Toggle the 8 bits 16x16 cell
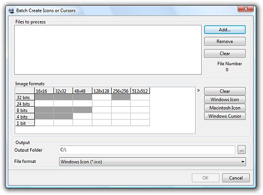 click(x=44, y=110)
